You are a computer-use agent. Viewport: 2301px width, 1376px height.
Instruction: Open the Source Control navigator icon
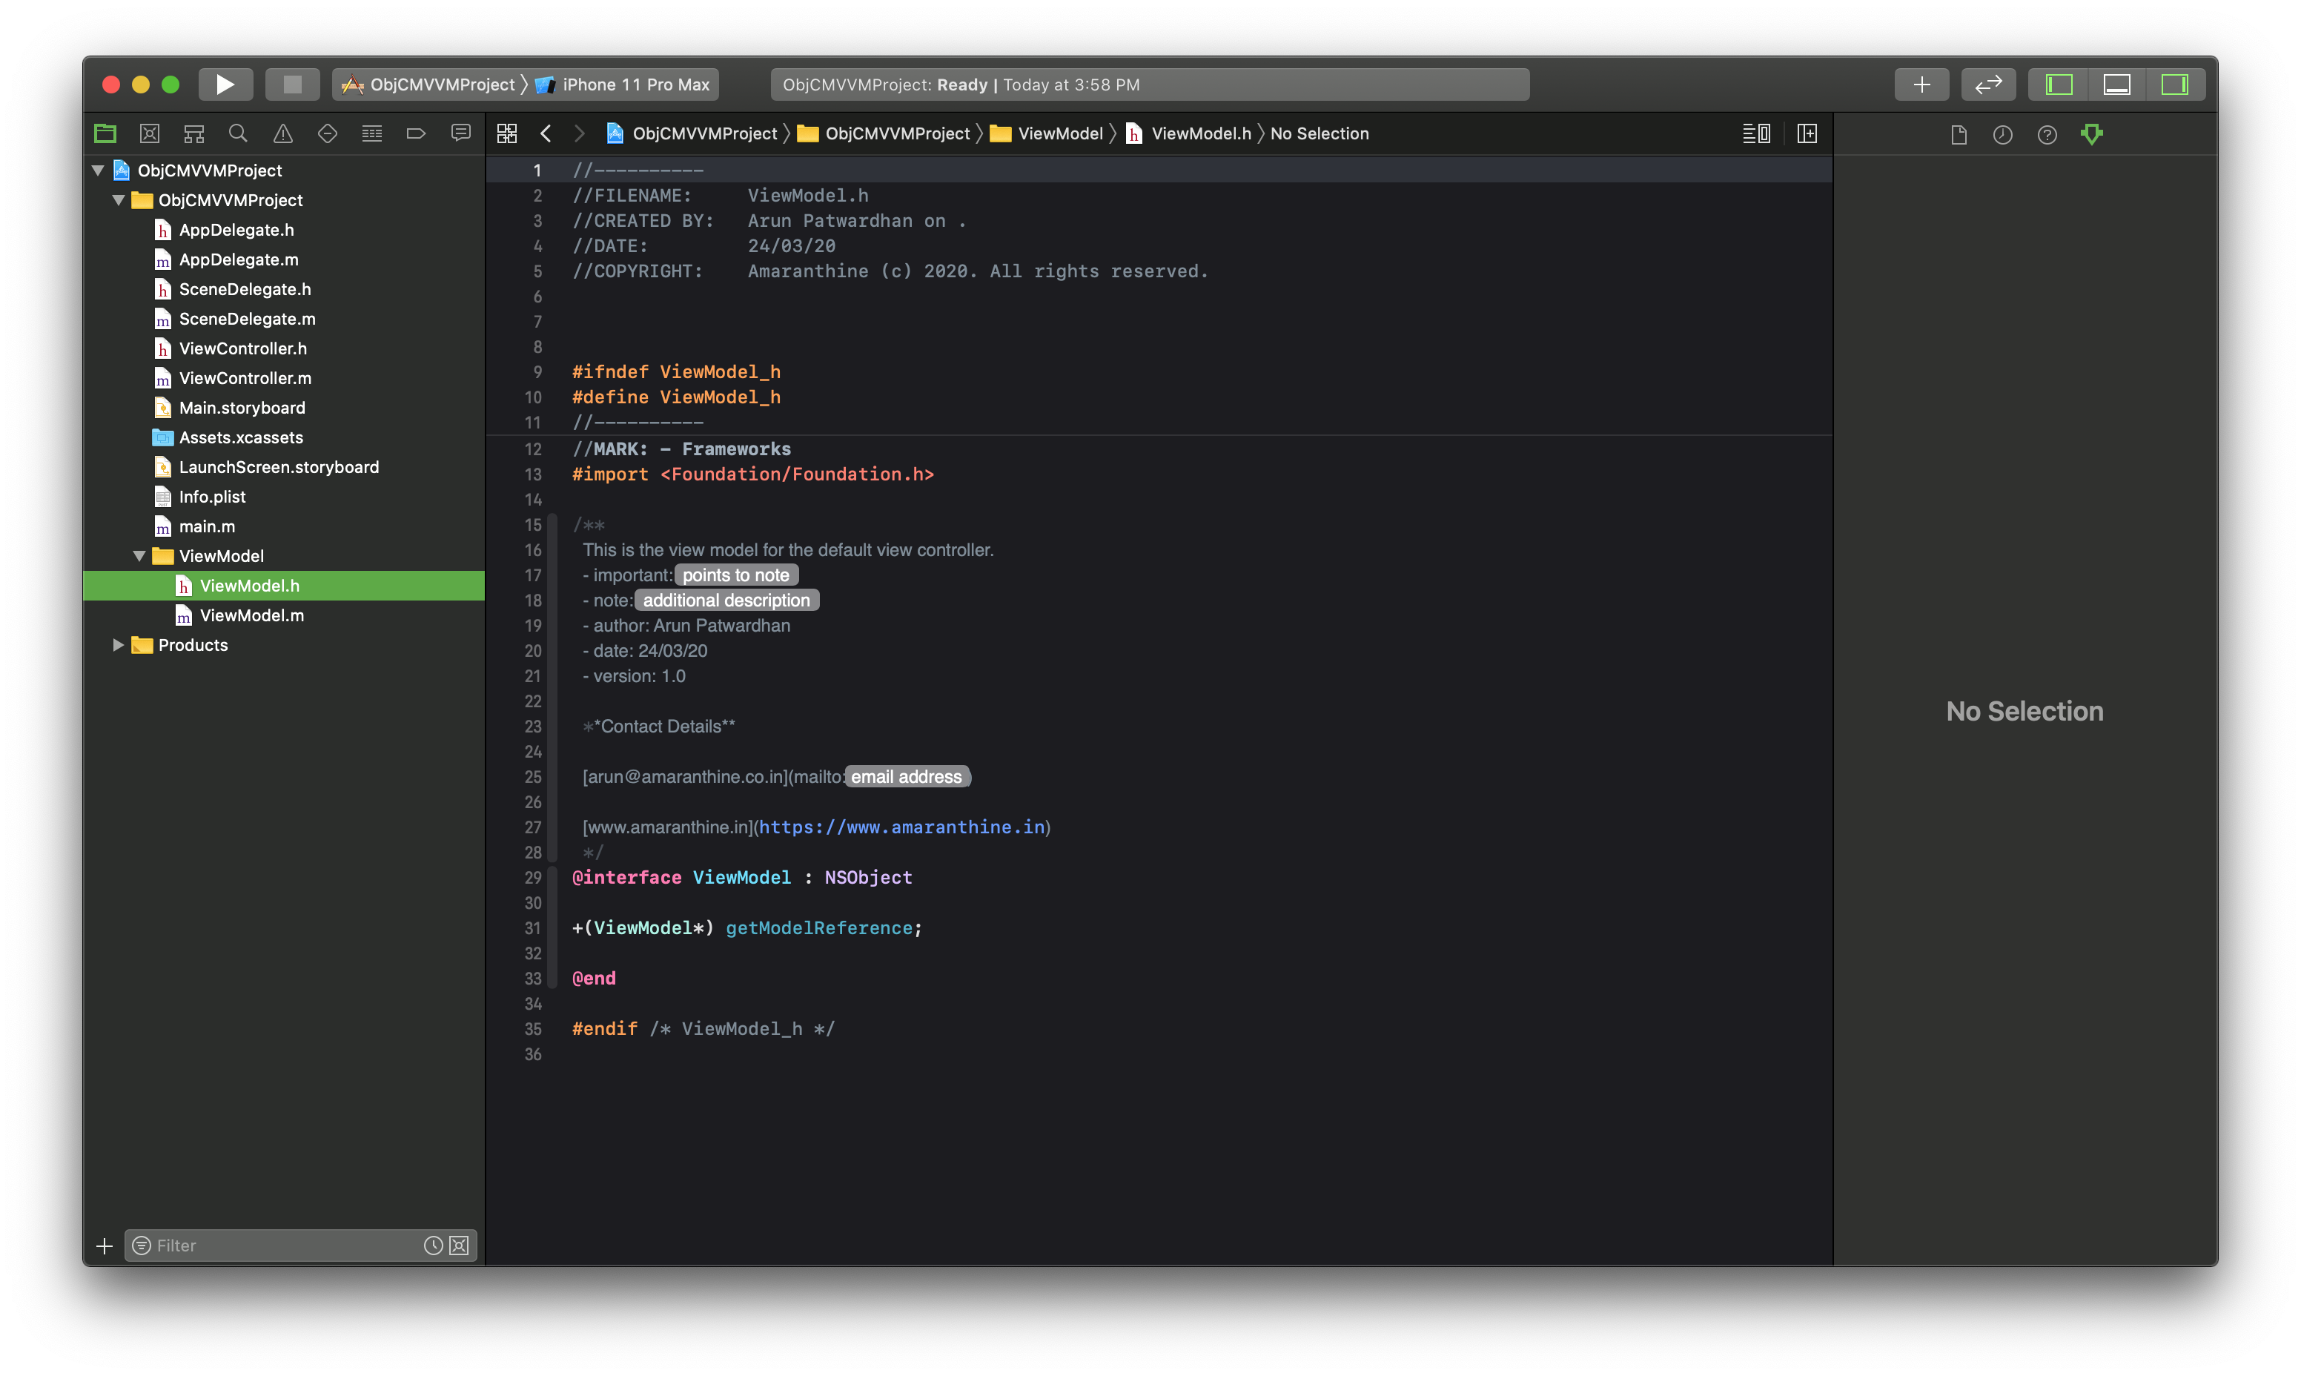click(x=149, y=133)
